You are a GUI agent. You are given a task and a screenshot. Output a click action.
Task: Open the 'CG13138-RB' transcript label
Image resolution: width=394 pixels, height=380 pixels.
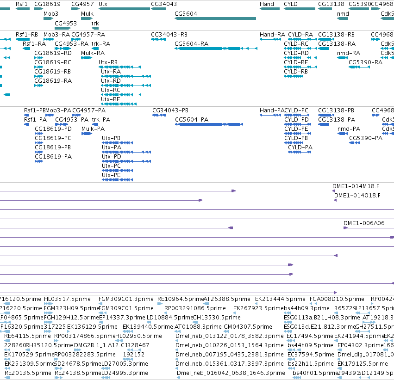336,35
